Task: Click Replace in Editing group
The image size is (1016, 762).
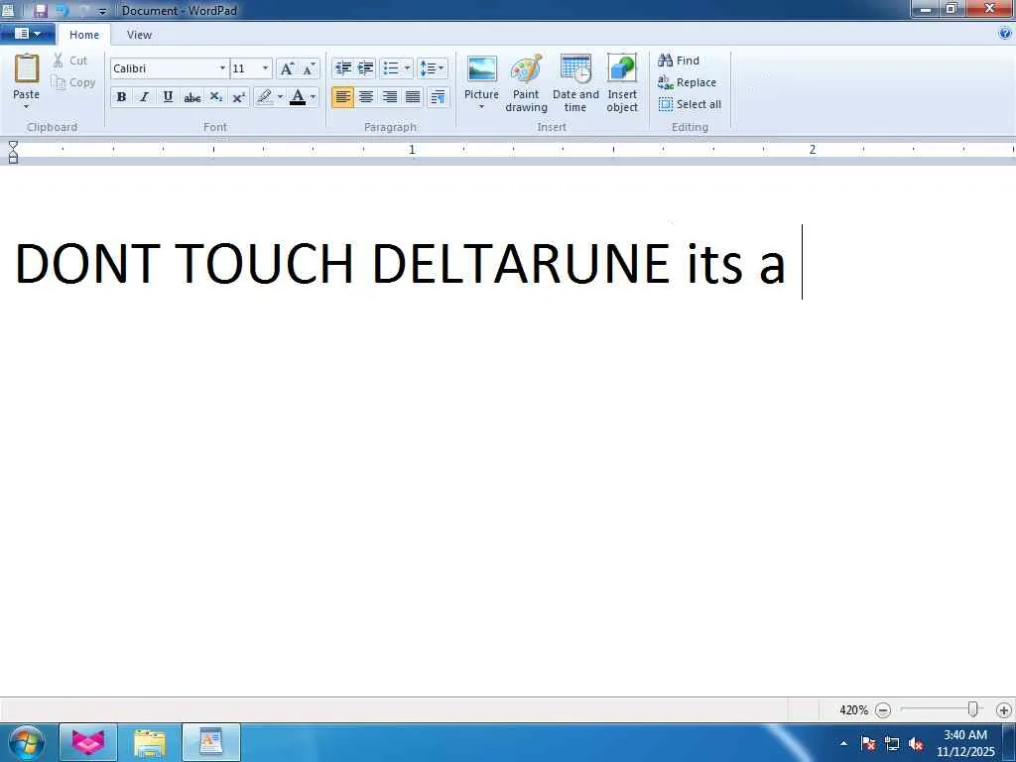Action: tap(687, 82)
